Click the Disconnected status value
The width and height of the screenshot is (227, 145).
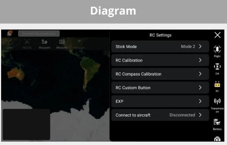[182, 115]
